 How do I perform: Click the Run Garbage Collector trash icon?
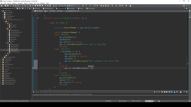(x=159, y=101)
